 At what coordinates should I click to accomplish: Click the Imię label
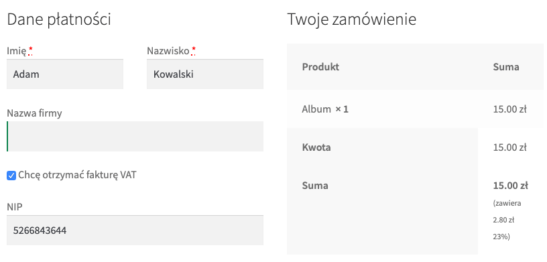[x=16, y=52]
